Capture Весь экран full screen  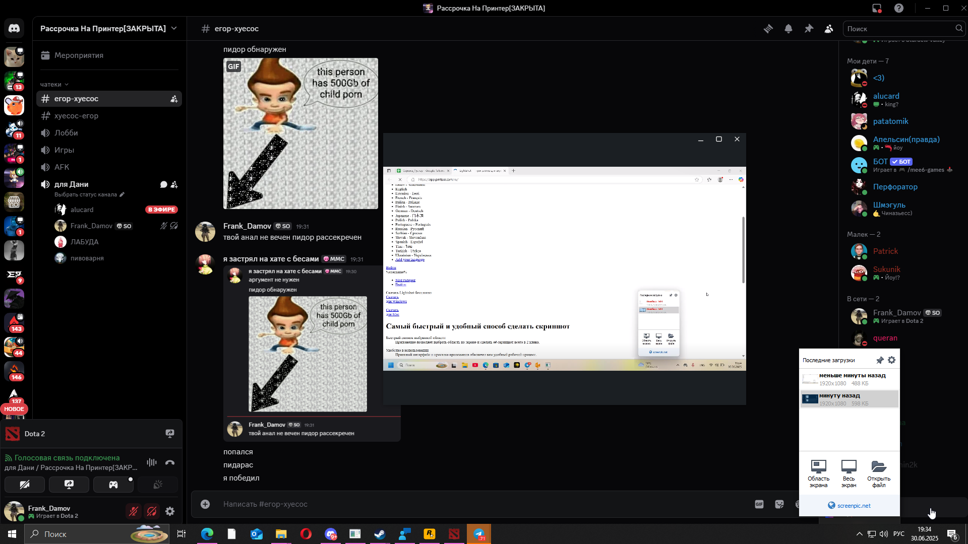click(849, 473)
